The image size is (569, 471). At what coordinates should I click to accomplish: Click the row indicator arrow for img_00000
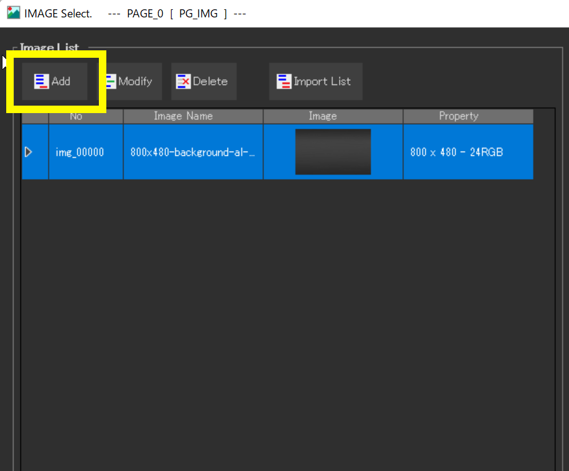[28, 152]
